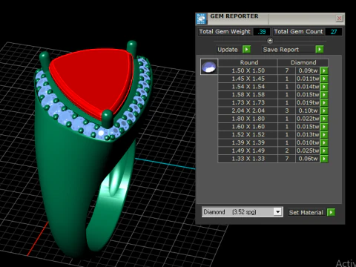The width and height of the screenshot is (356, 267).
Task: Select the 1.60 X 1.60 size cell
Action: pos(248,127)
